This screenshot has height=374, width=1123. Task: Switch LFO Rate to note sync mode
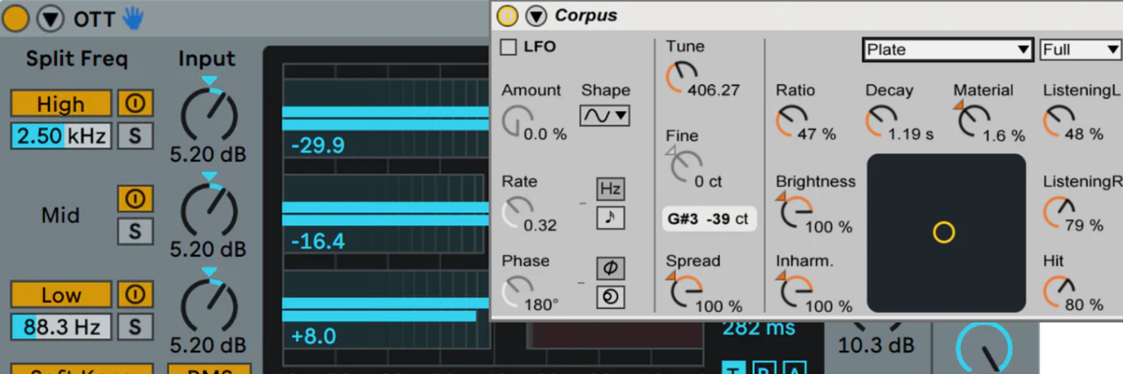[610, 218]
